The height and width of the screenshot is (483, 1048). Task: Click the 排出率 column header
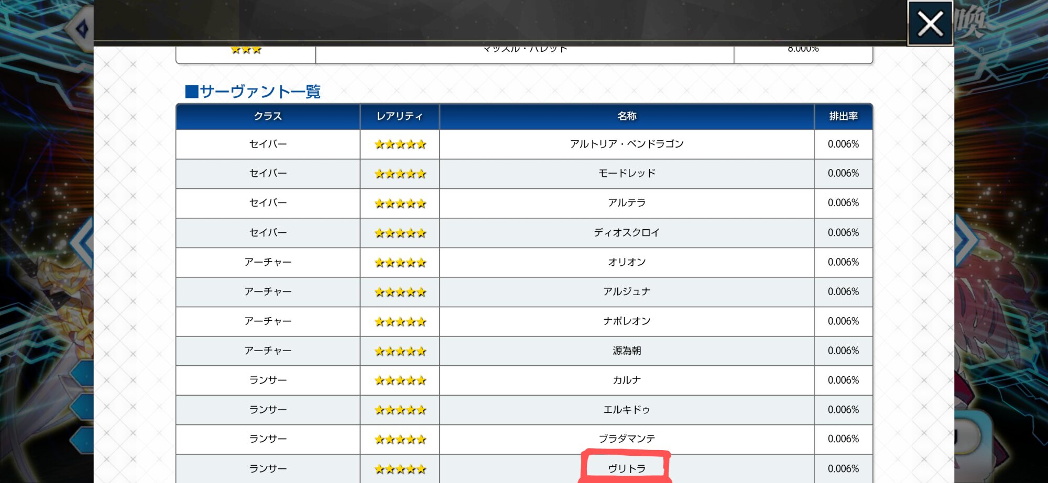coord(843,116)
